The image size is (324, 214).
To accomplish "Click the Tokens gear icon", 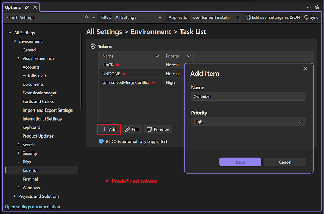I will point(92,46).
